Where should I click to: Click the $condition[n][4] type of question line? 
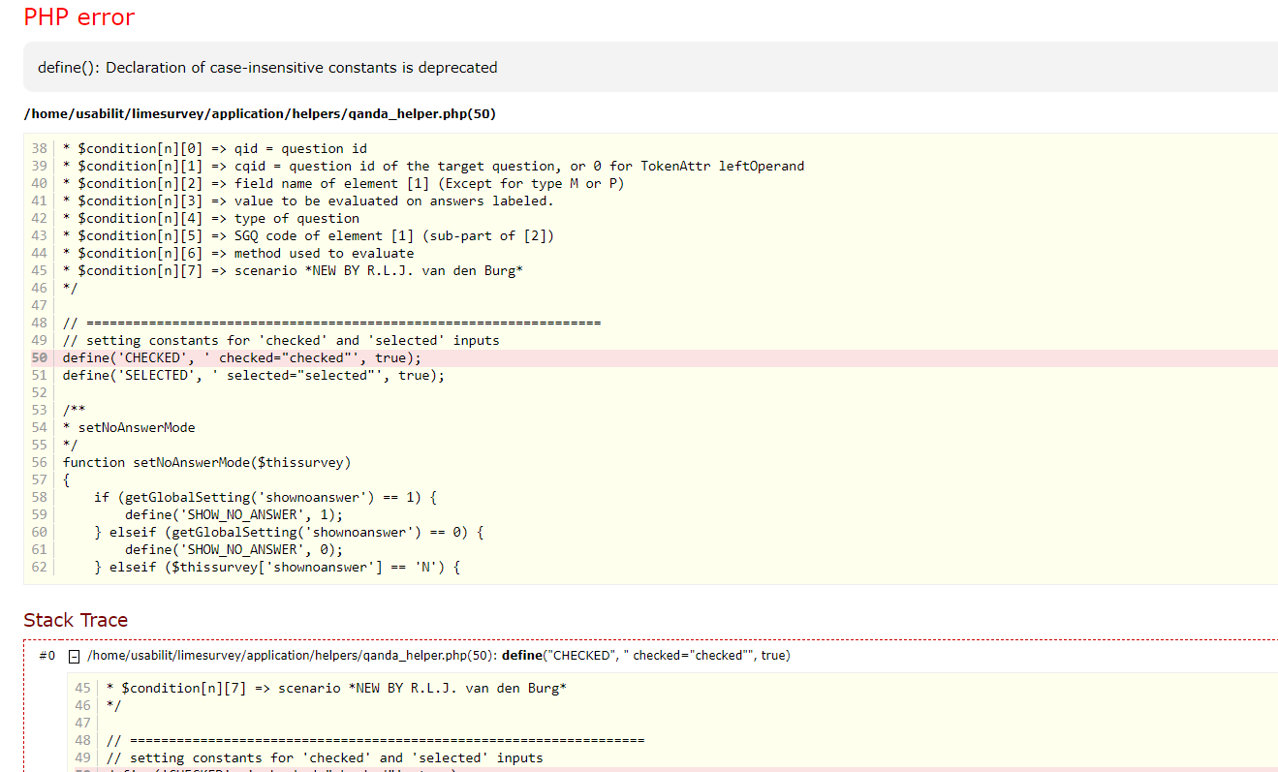pos(211,219)
